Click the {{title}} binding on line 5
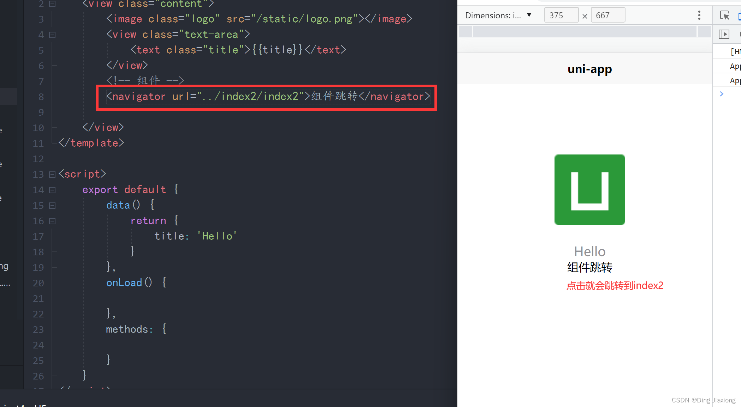 point(278,50)
